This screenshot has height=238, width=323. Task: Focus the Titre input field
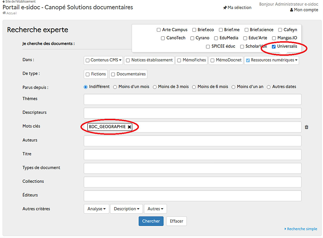coord(193,154)
